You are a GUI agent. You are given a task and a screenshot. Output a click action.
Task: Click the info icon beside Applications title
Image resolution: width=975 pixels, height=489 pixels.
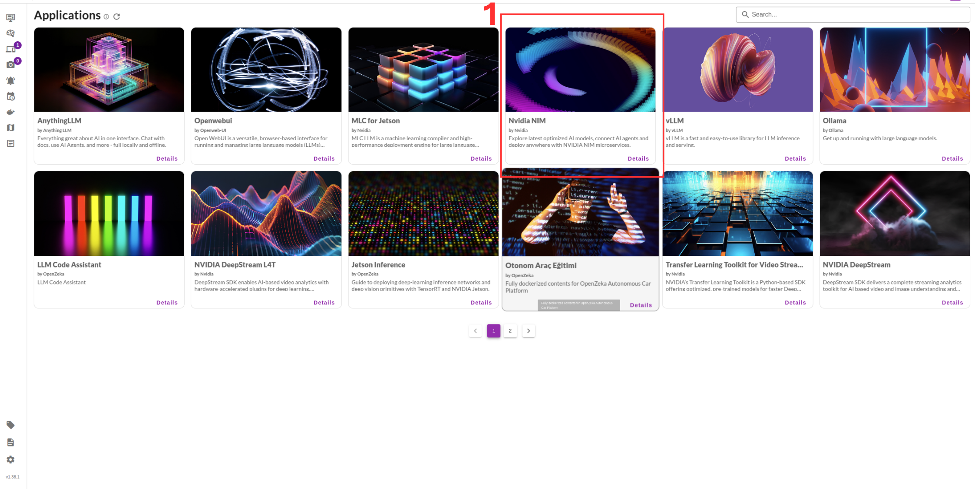pos(106,17)
